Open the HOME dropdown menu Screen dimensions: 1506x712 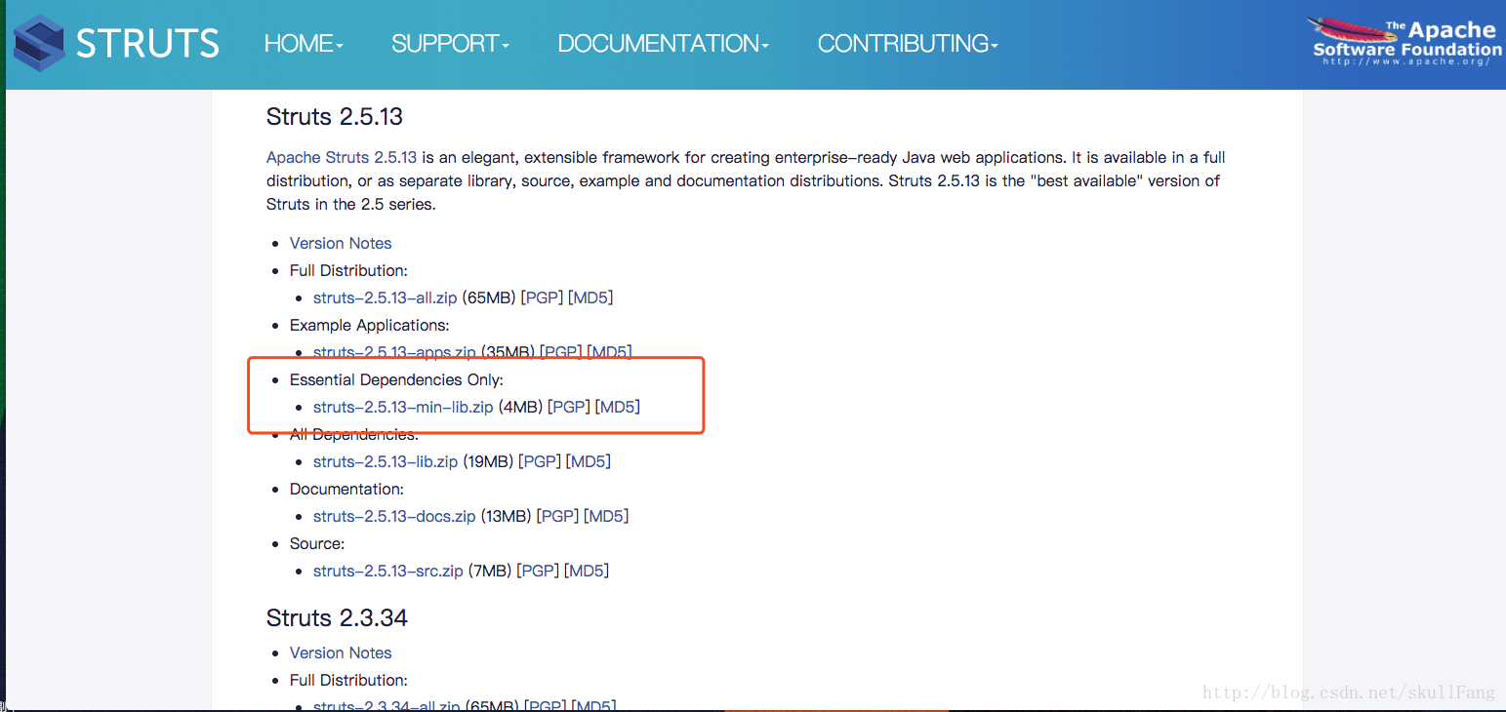tap(304, 44)
